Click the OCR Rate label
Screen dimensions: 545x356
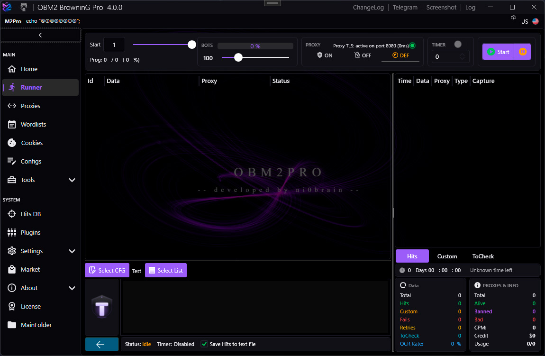tap(411, 344)
